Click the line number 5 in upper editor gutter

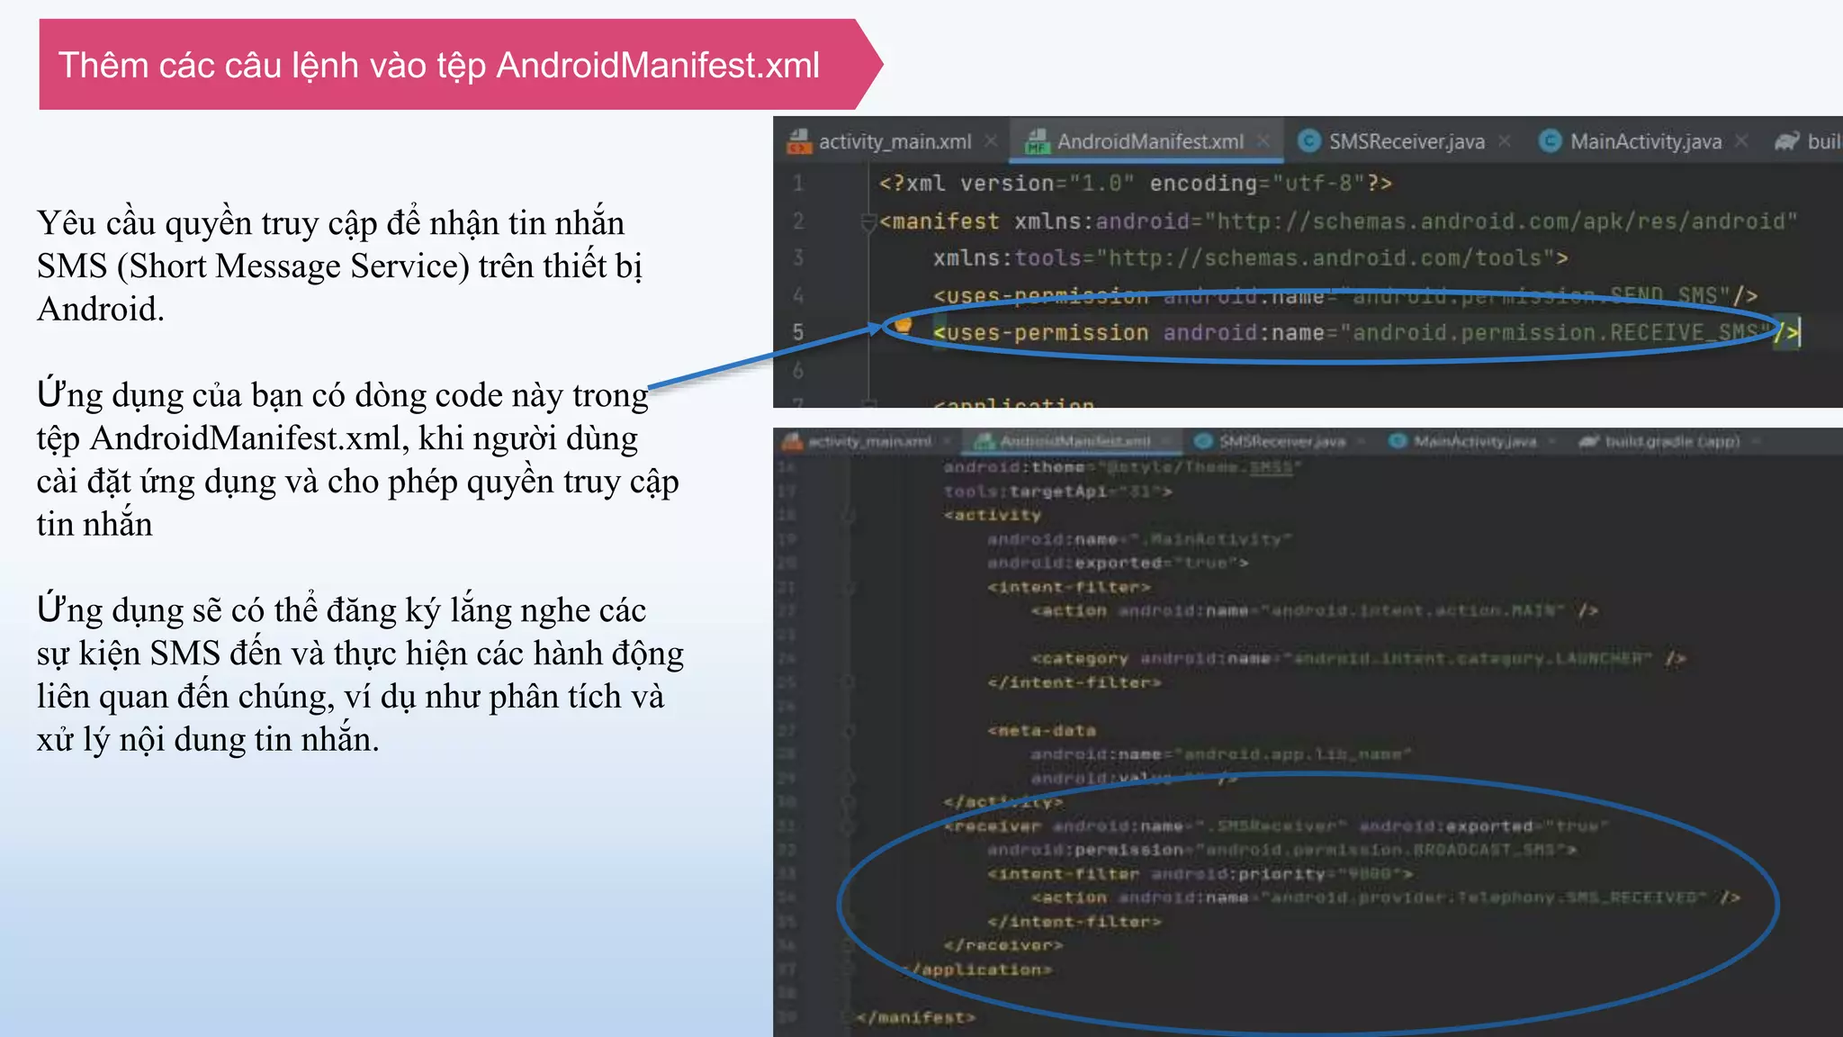coord(798,333)
